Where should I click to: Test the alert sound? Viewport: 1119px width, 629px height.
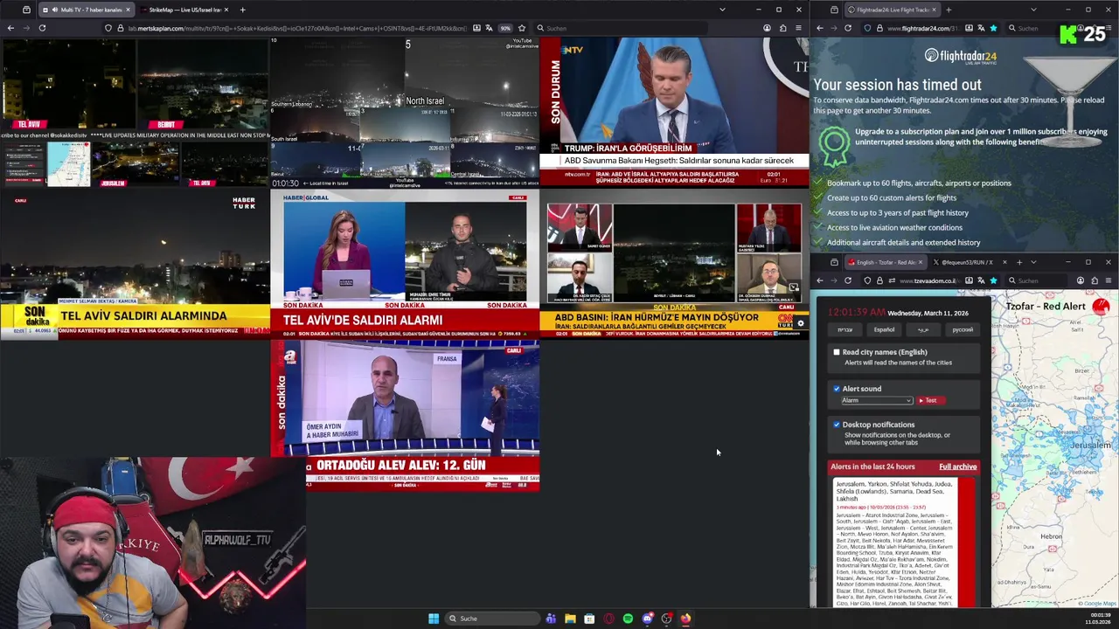tap(928, 400)
